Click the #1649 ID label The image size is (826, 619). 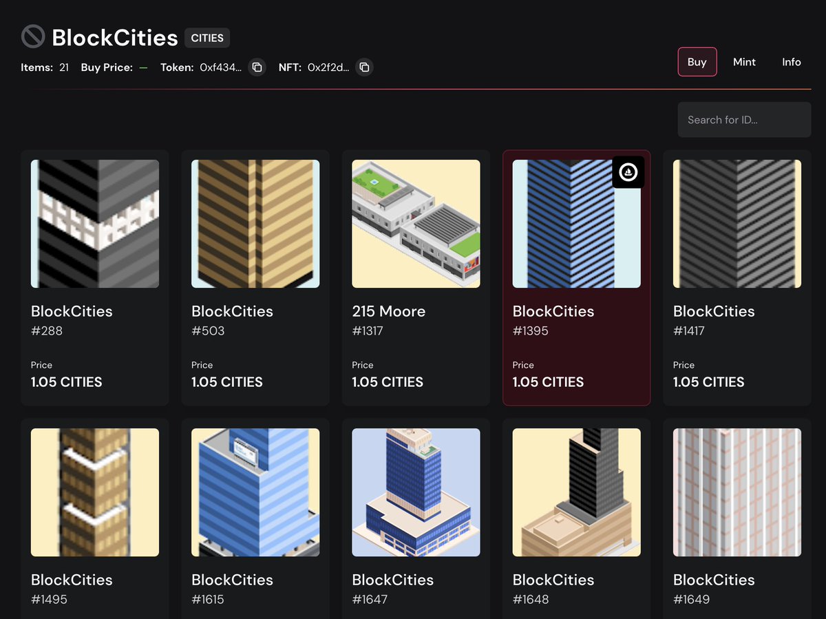coord(691,599)
